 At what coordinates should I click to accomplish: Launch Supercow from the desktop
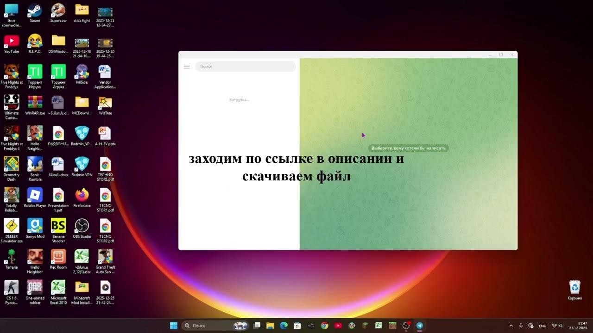coord(58,13)
